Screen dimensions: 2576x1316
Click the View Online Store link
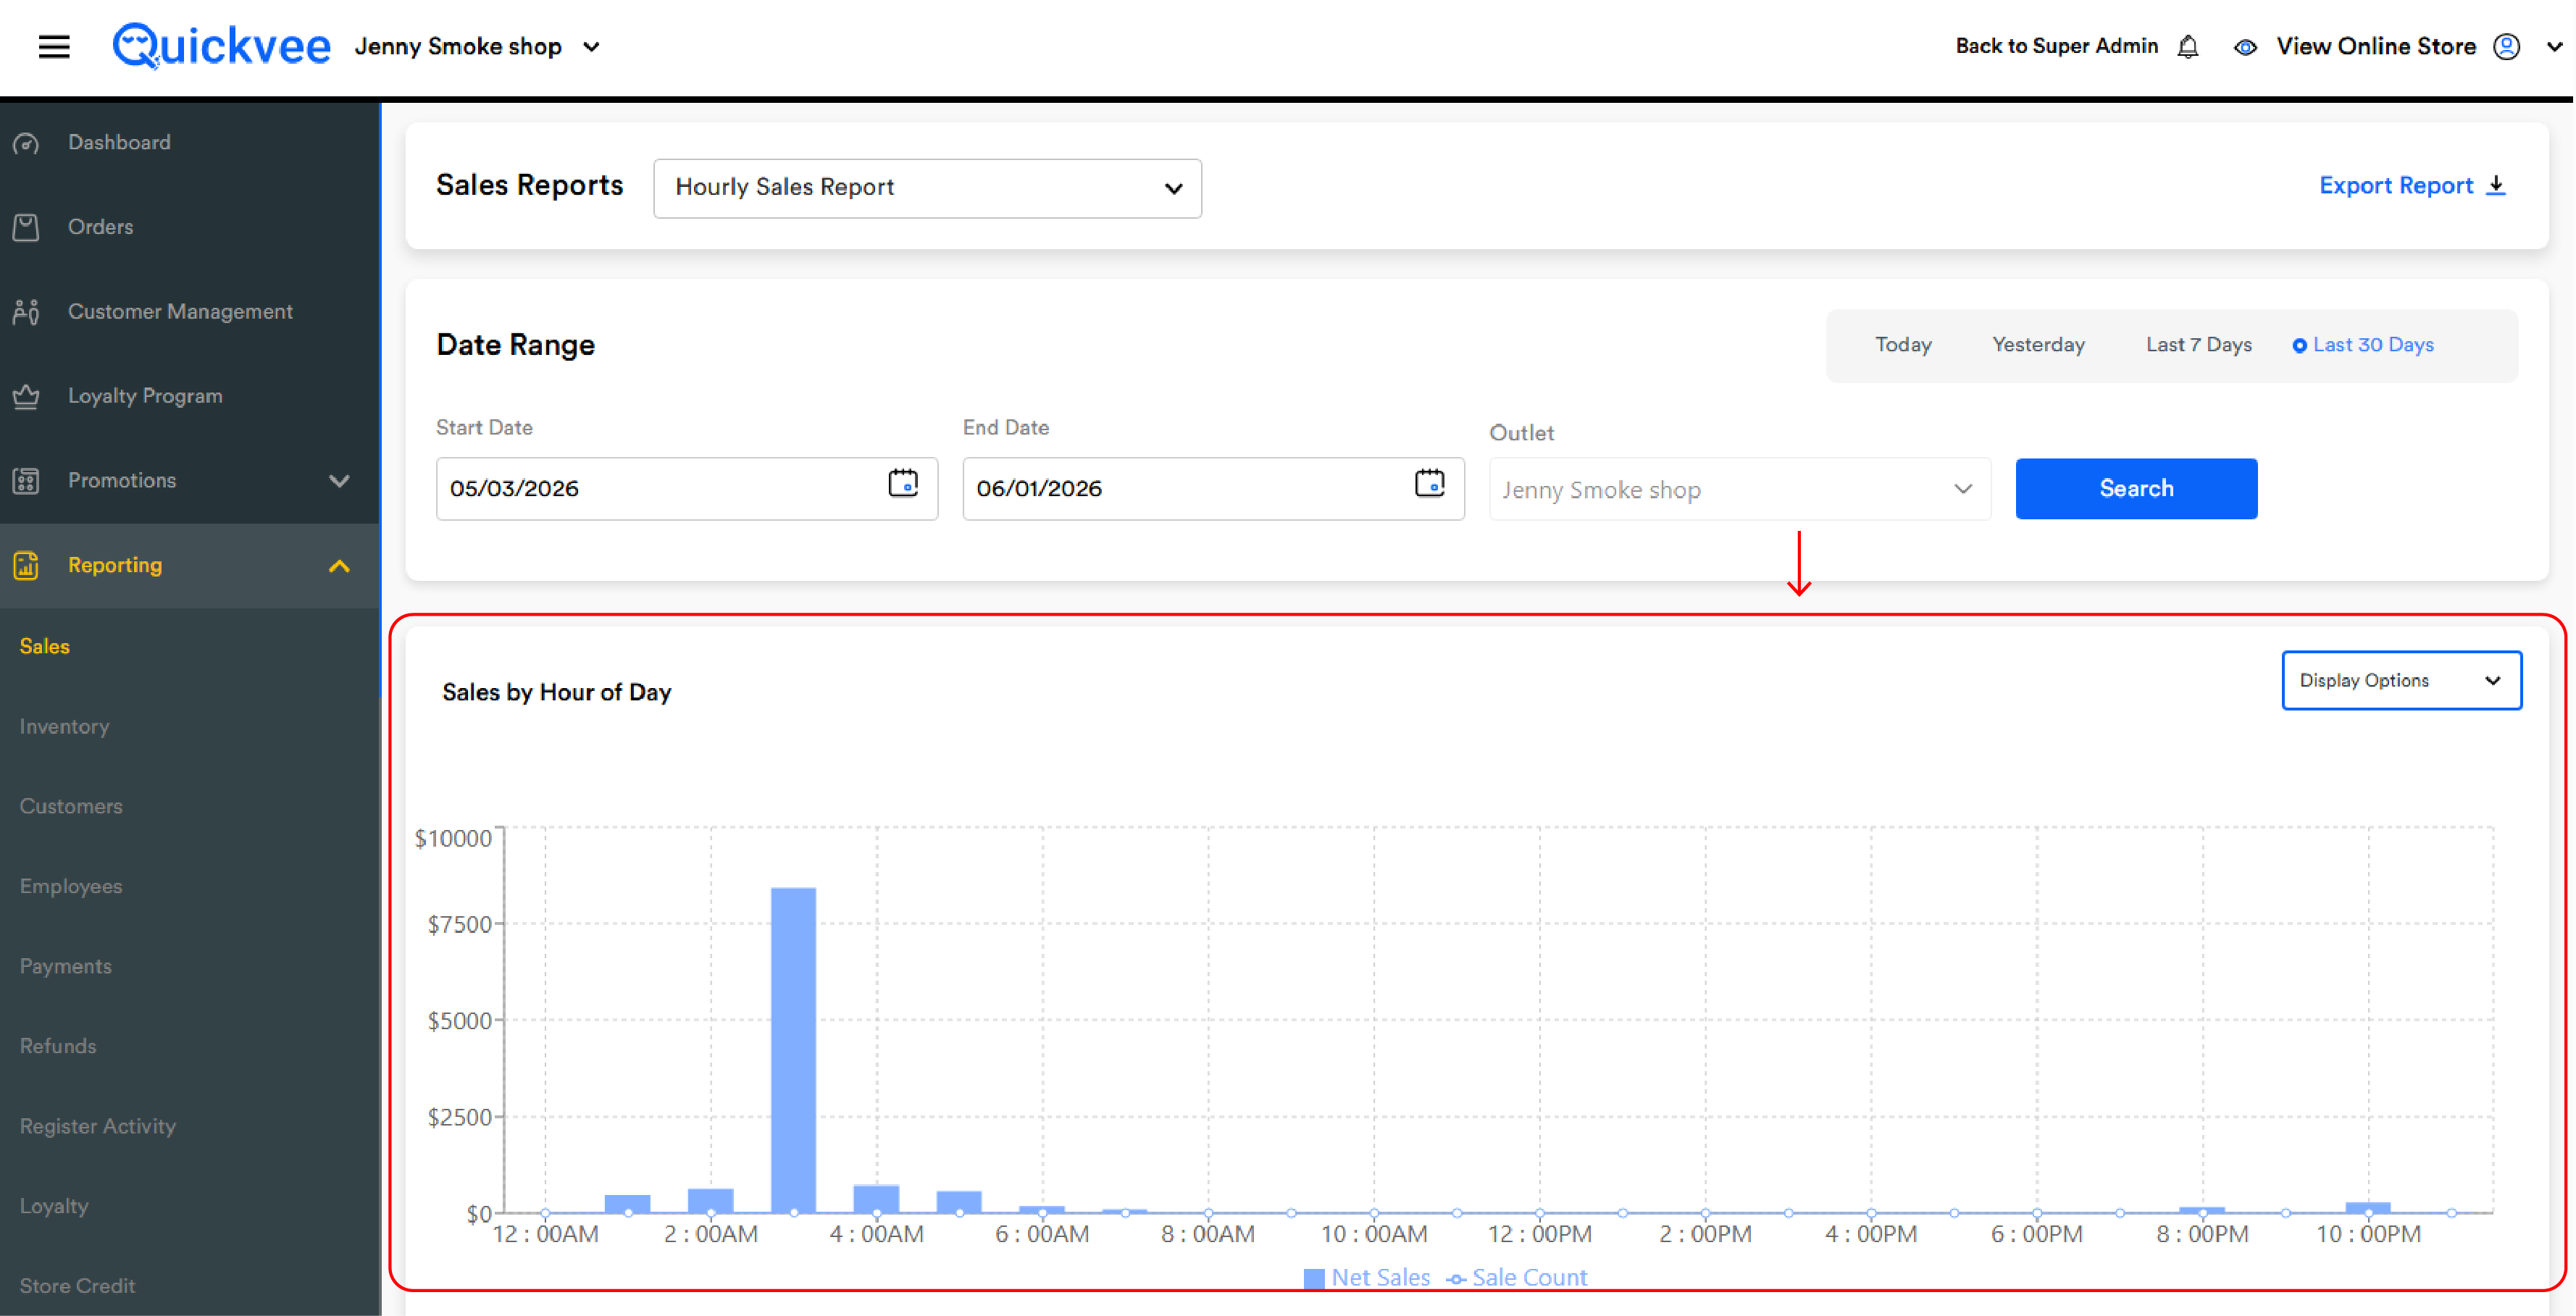click(x=2375, y=46)
